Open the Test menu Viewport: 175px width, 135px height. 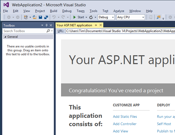click(105, 11)
